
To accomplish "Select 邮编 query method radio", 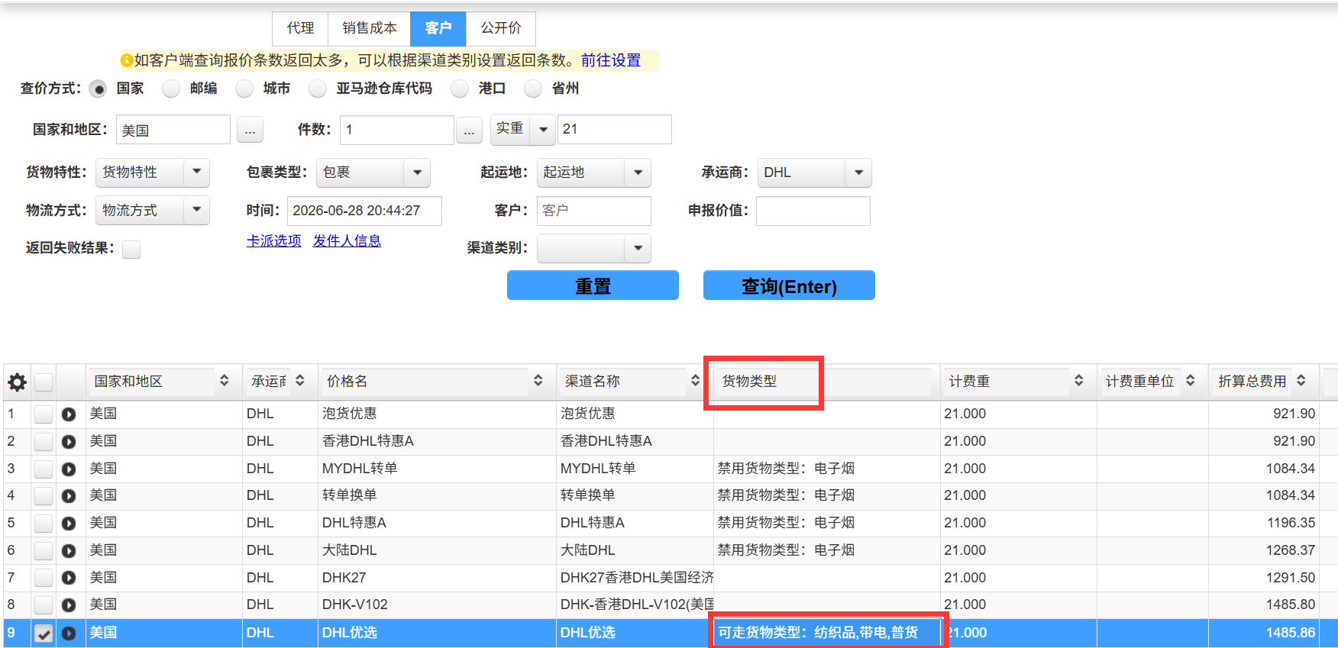I will (x=171, y=89).
